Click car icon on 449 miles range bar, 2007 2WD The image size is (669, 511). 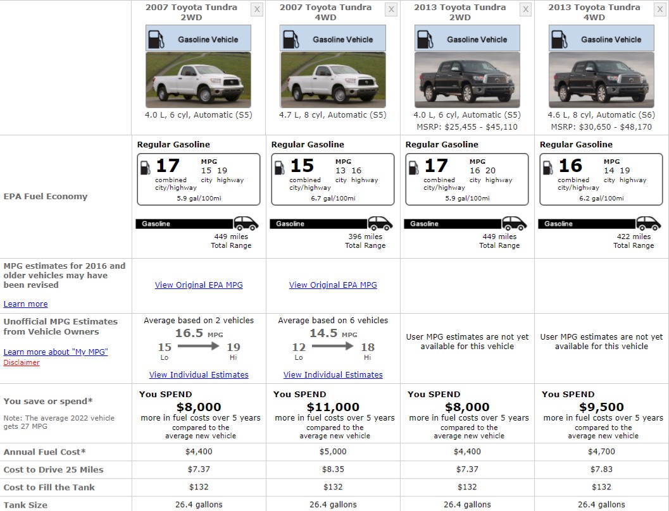click(x=246, y=223)
